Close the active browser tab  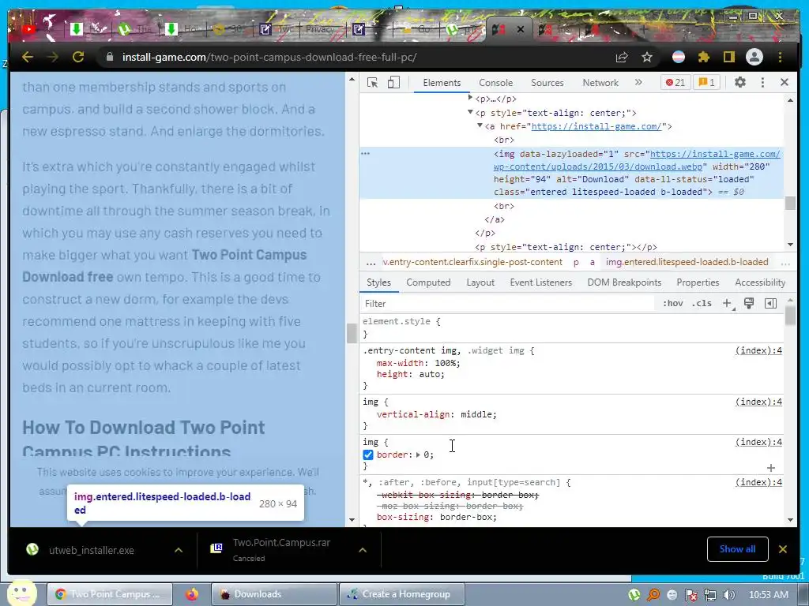coord(521,29)
